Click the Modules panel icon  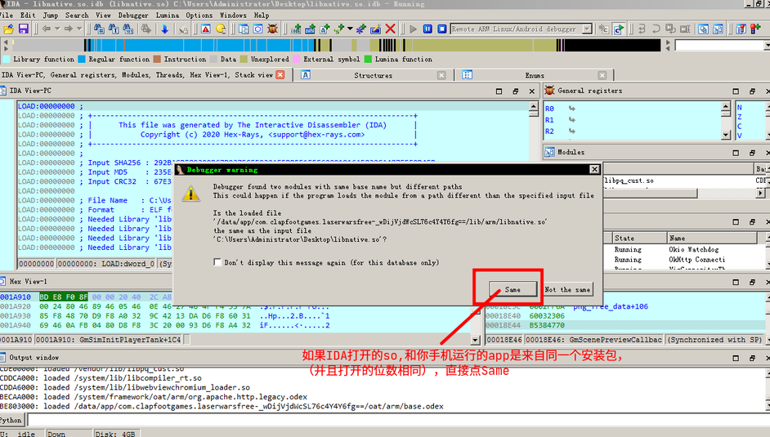pos(549,152)
